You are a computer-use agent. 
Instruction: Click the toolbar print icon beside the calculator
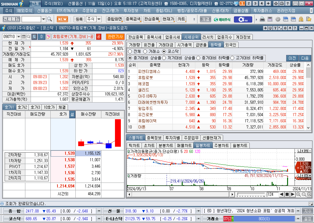262,19
